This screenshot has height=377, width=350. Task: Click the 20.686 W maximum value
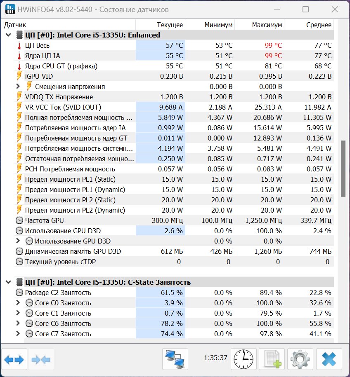[x=267, y=117]
